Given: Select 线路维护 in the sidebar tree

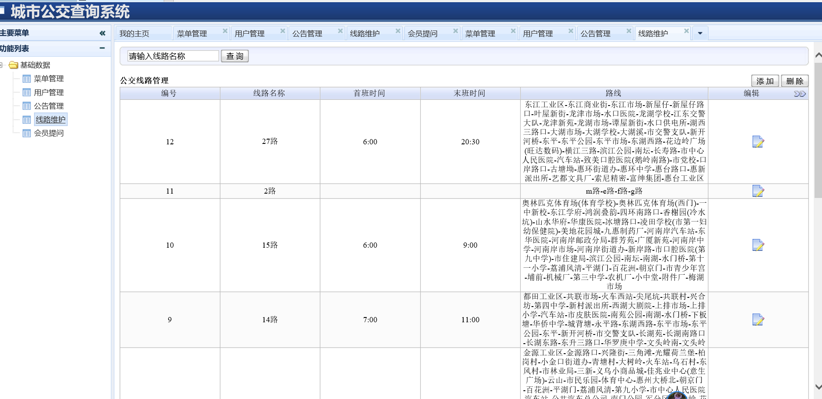Looking at the screenshot, I should tap(51, 119).
